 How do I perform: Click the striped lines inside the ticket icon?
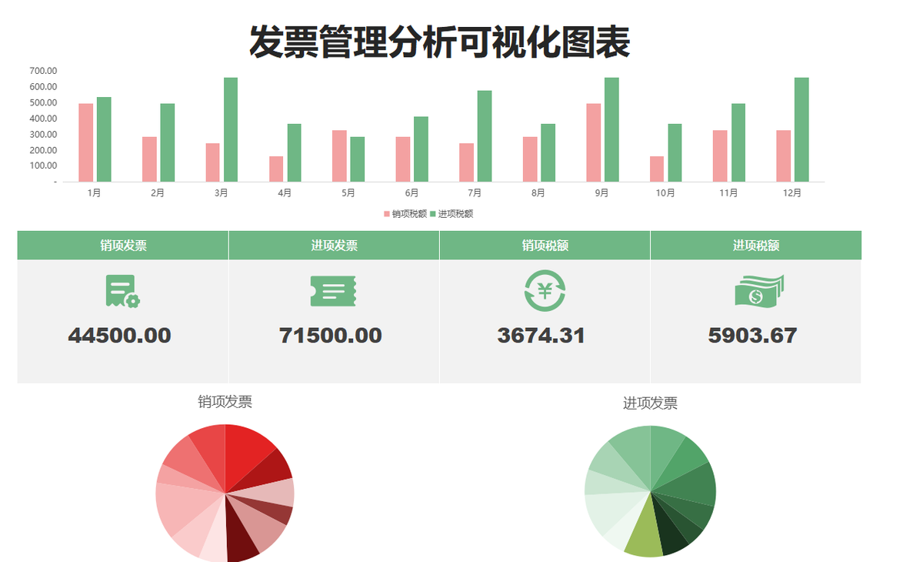332,293
